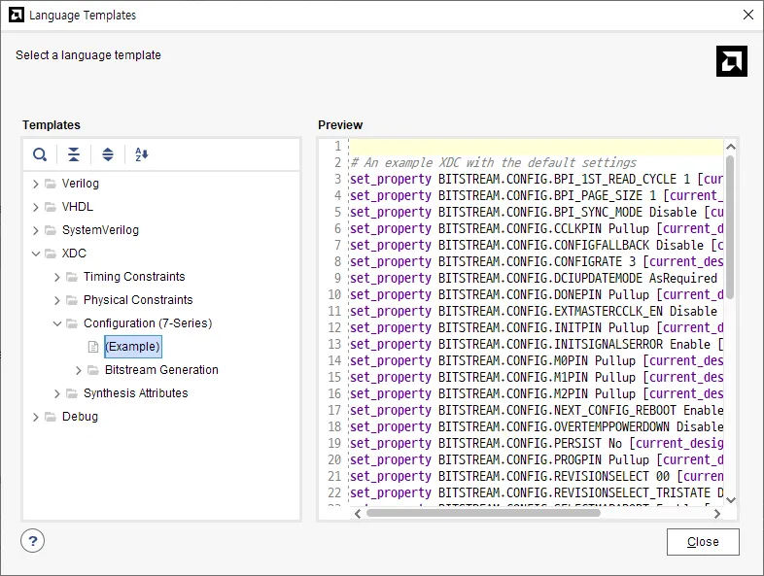The width and height of the screenshot is (764, 576).
Task: Click the Expand All toolbar icon
Action: (108, 154)
